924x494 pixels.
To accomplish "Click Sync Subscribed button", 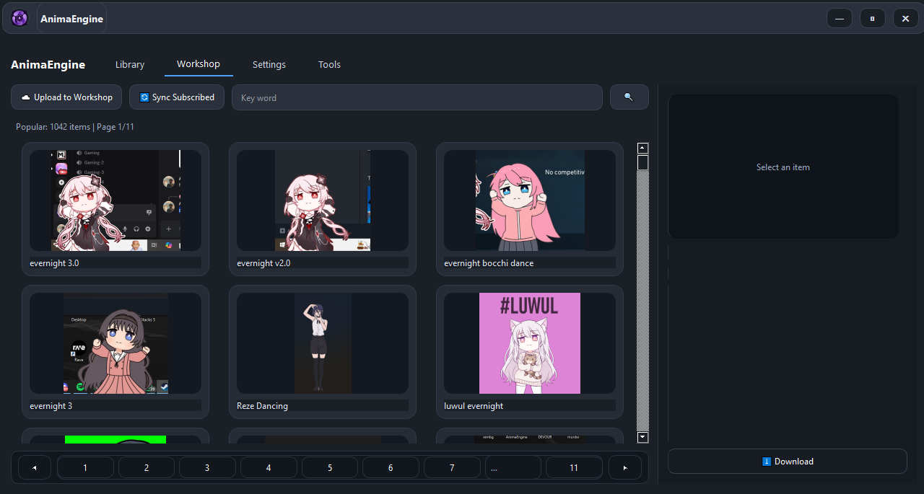I will (177, 97).
